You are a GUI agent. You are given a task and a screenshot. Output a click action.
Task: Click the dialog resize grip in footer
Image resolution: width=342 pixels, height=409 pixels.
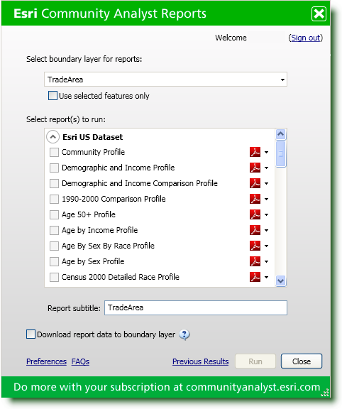pyautogui.click(x=325, y=393)
